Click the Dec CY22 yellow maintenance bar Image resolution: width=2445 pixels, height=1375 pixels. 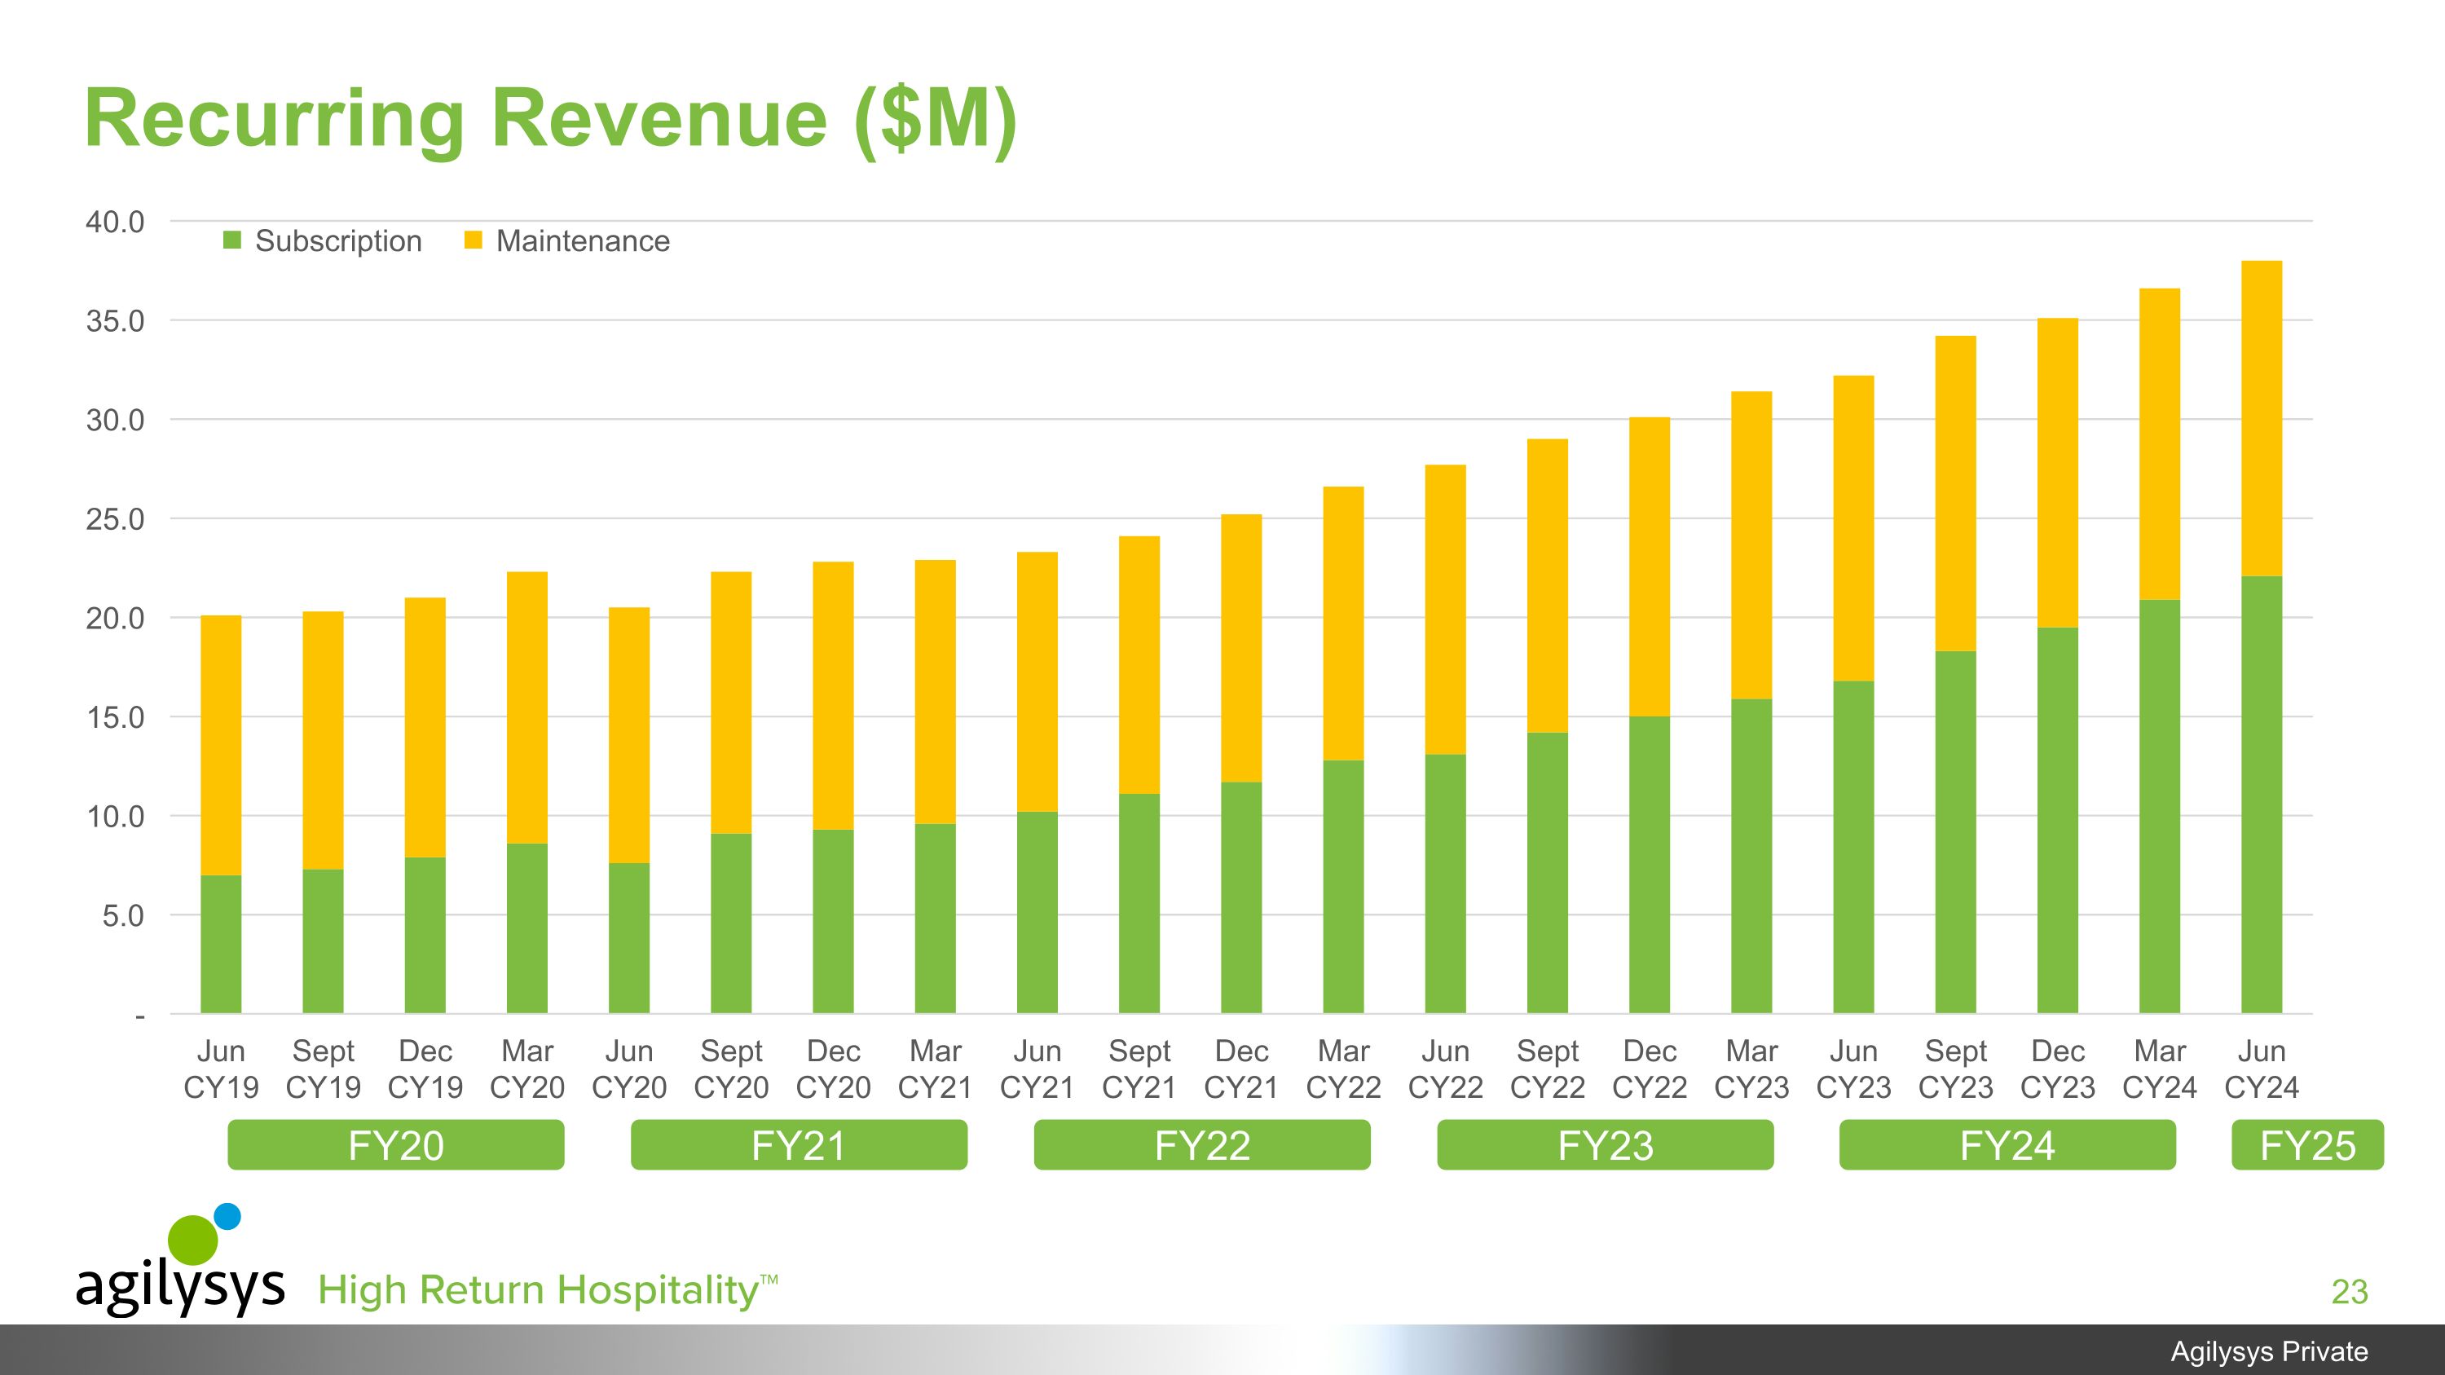[x=1650, y=567]
